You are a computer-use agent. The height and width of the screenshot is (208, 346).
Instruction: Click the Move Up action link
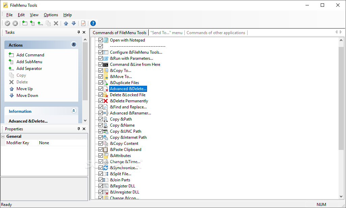pos(25,89)
